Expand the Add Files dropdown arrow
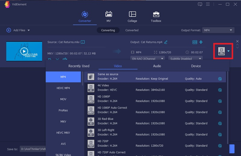 (29, 30)
